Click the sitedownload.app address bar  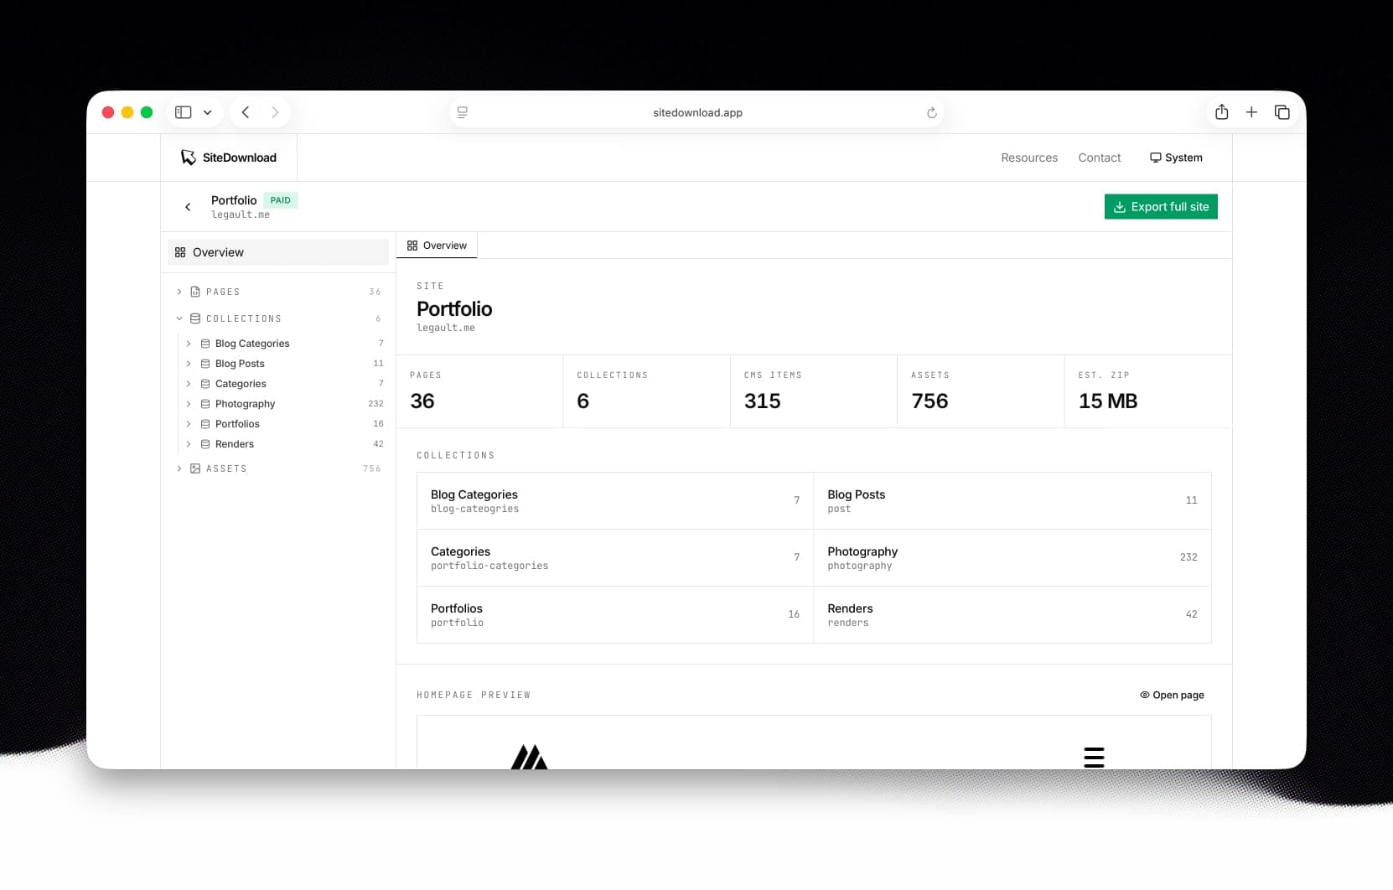click(696, 112)
